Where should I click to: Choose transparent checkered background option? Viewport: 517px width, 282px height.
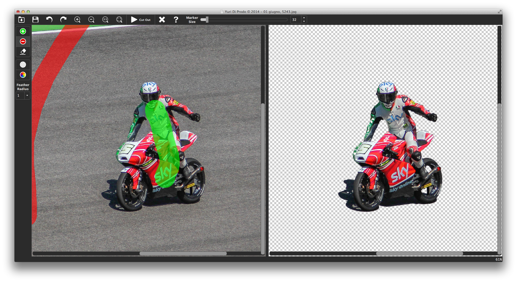[23, 65]
